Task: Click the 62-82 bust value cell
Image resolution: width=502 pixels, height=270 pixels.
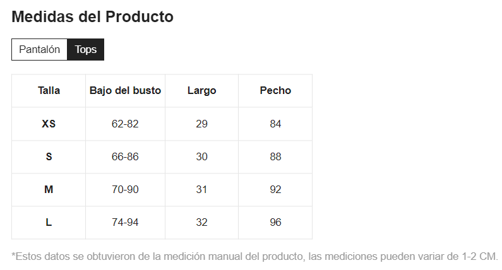Action: [125, 124]
